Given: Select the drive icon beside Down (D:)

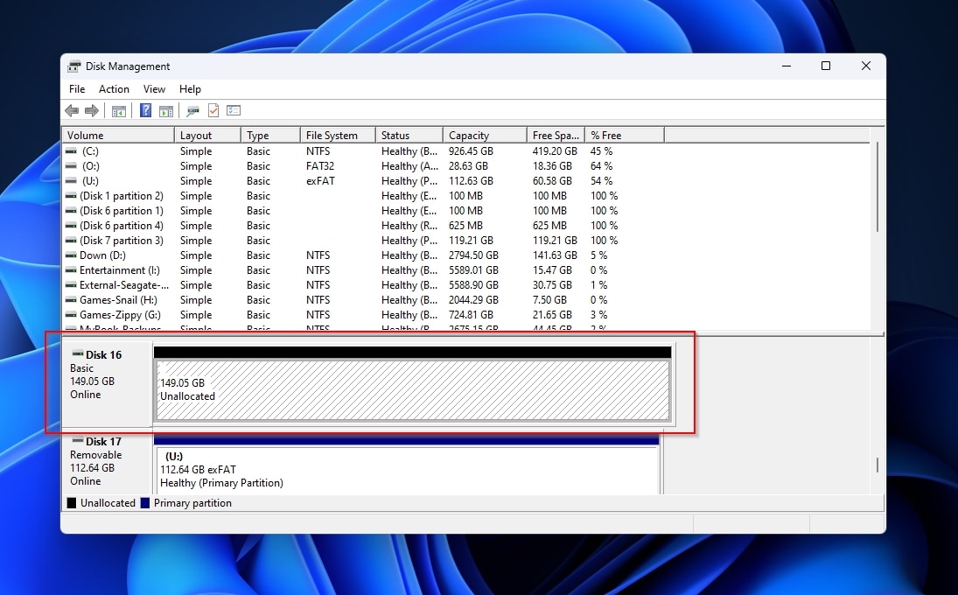Looking at the screenshot, I should [71, 255].
